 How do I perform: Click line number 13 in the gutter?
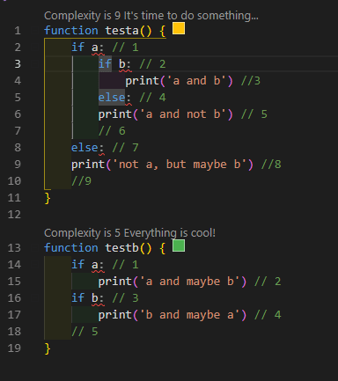coord(14,248)
